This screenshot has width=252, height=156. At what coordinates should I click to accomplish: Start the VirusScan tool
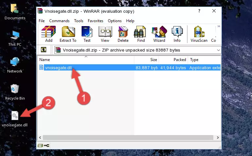[199, 34]
